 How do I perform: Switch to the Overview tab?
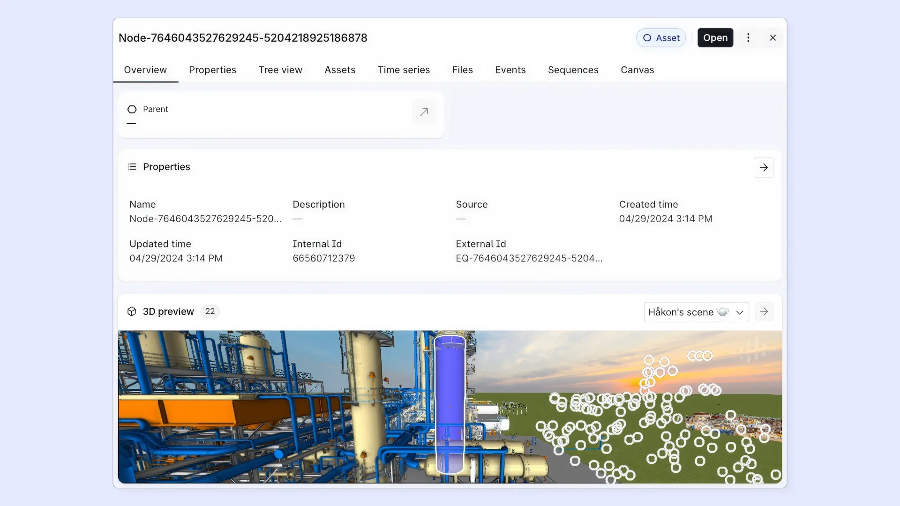pyautogui.click(x=145, y=70)
